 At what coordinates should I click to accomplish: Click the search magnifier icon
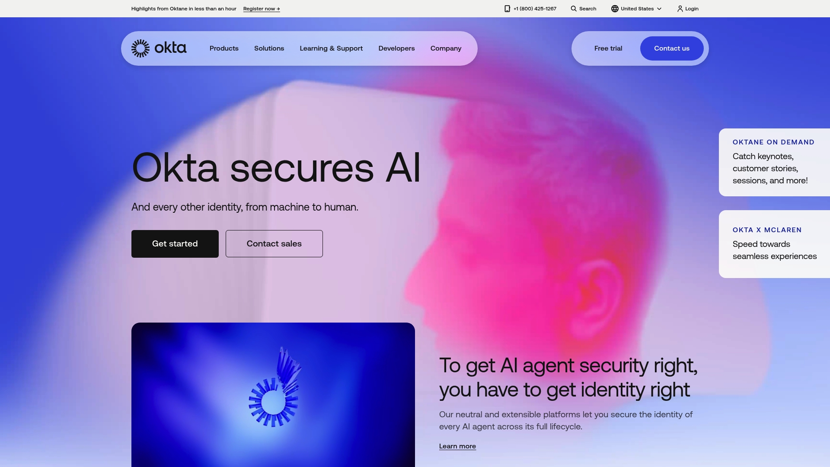click(574, 9)
